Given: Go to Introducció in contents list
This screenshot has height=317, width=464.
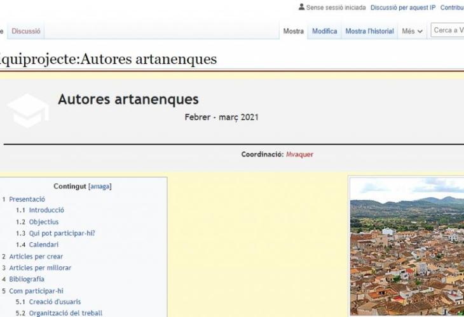Looking at the screenshot, I should click(46, 210).
